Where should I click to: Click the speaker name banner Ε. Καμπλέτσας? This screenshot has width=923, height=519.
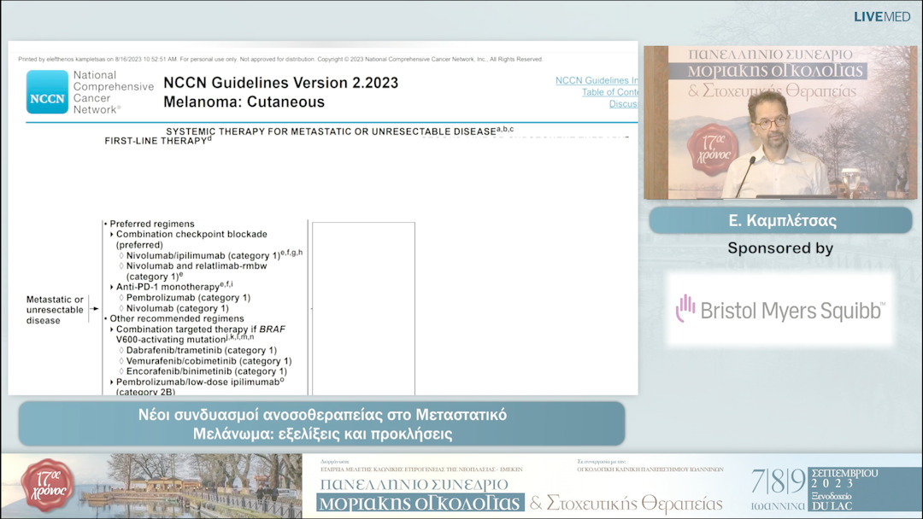(x=780, y=220)
